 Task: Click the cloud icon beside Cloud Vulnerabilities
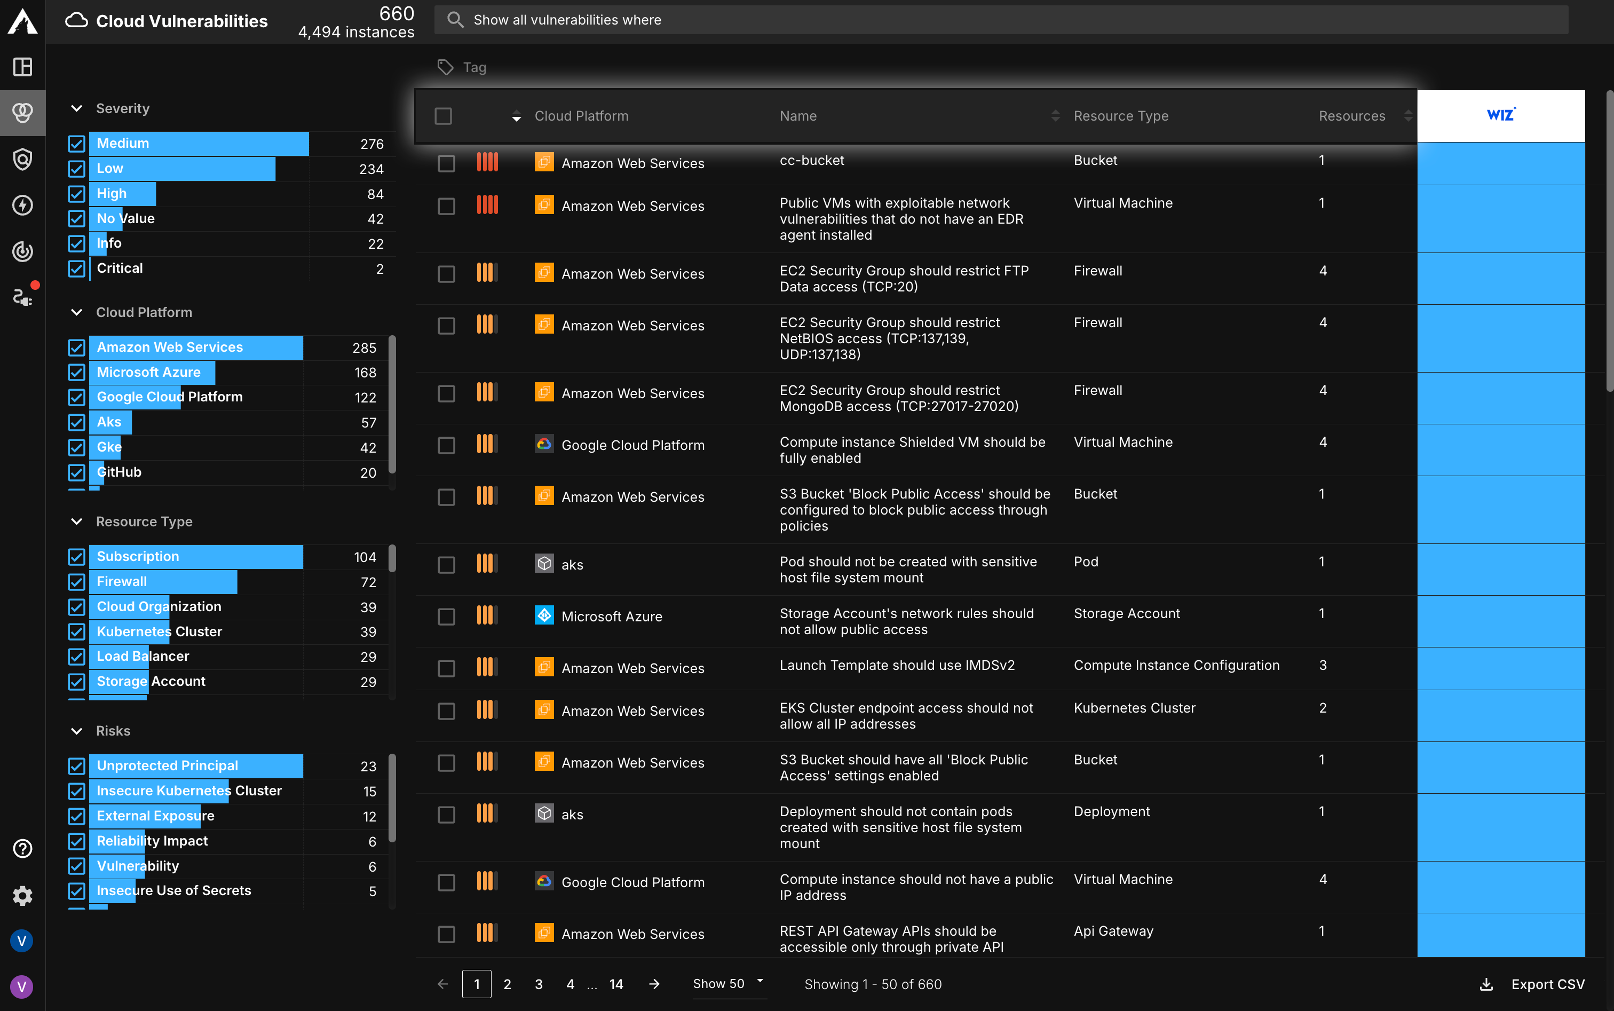coord(76,21)
